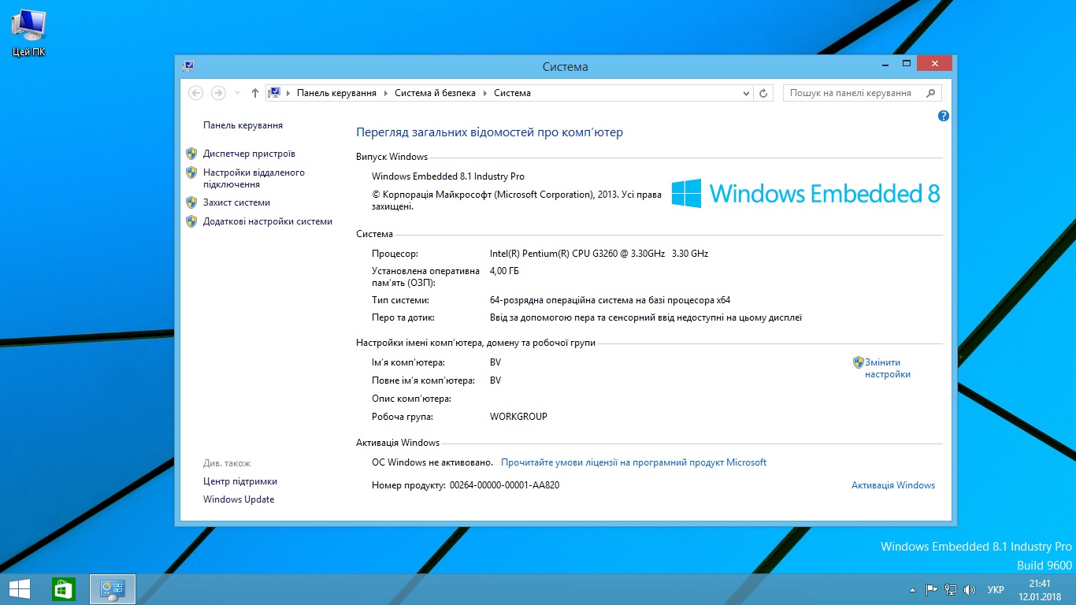The image size is (1076, 605).
Task: Click the Тип системи: label
Action: coord(400,300)
